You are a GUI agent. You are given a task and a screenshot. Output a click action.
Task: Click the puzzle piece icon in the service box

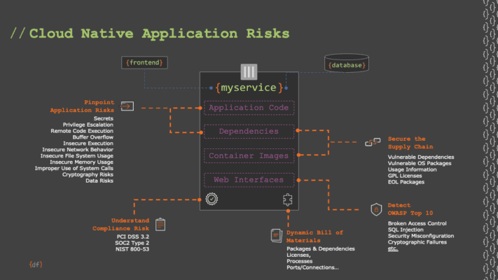[286, 199]
